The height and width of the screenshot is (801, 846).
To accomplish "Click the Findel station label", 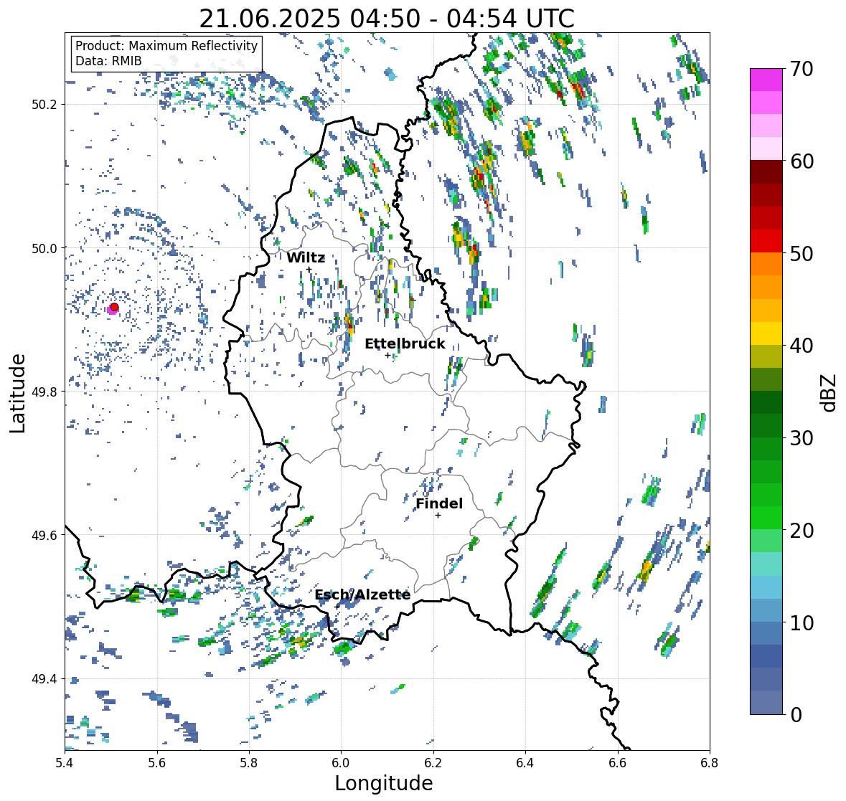I will [438, 503].
